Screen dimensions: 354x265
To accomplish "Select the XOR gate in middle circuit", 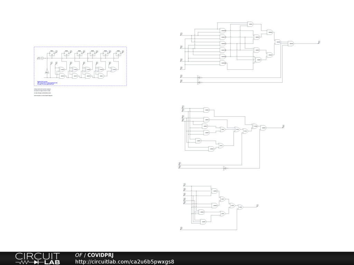I will click(255, 126).
